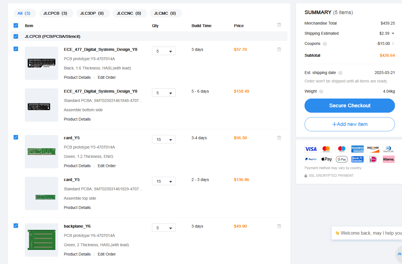Click the trash icon in table header

[x=279, y=25]
